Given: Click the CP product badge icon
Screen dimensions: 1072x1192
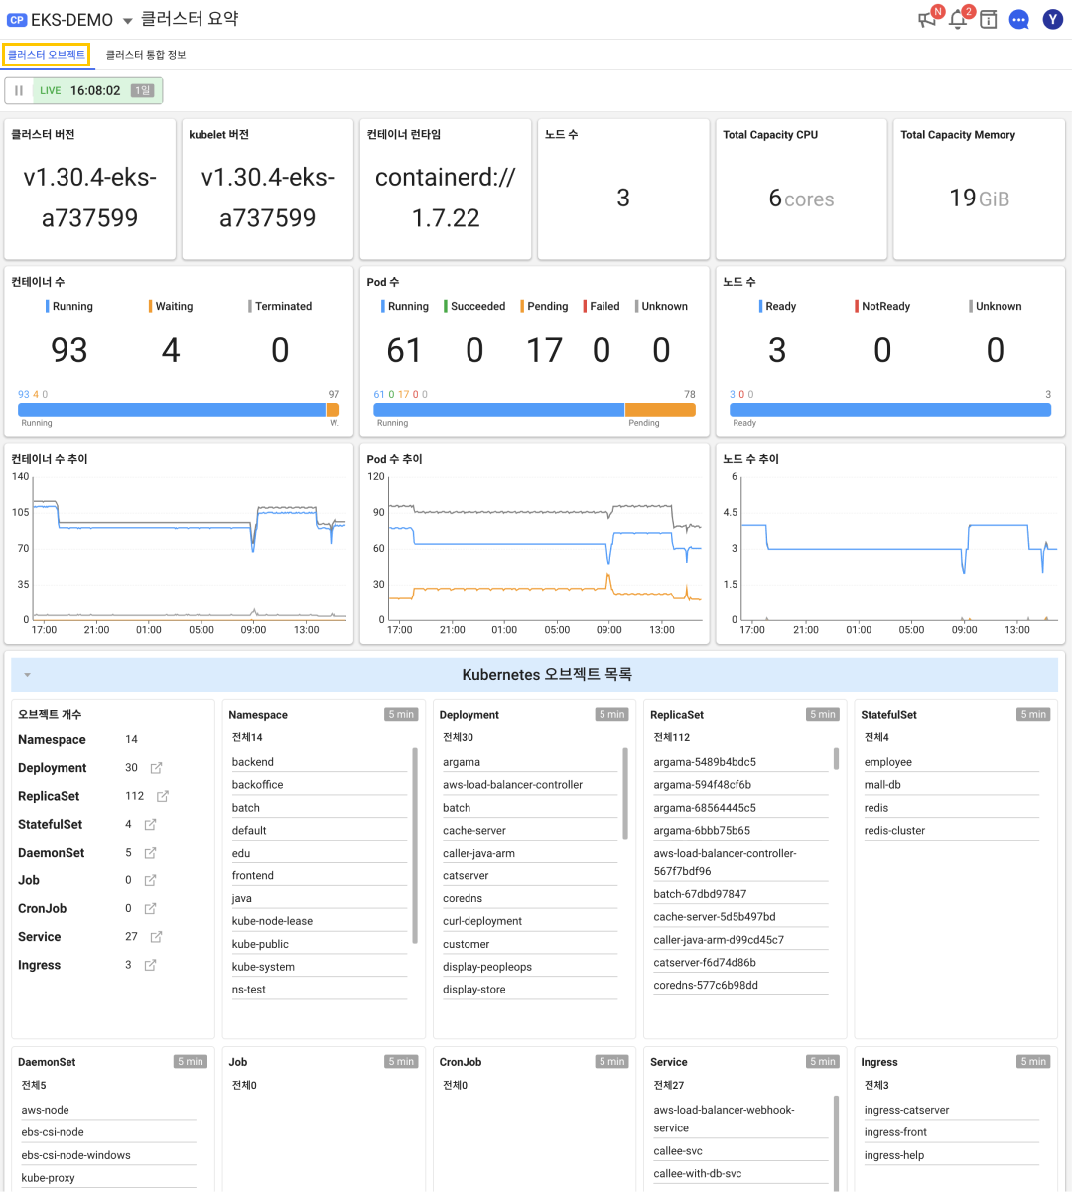Looking at the screenshot, I should click(16, 20).
